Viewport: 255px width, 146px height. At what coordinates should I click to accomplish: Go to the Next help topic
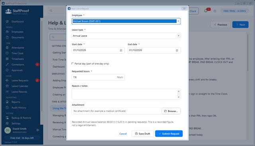[x=240, y=25]
